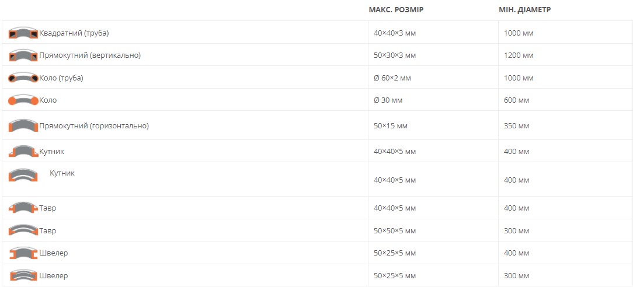Click the Квадратний (труба) label text
The height and width of the screenshot is (287, 633).
(74, 33)
